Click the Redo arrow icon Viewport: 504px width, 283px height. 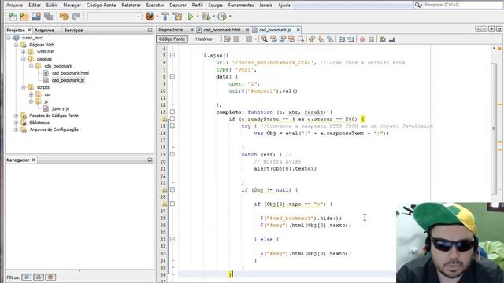pyautogui.click(x=76, y=17)
